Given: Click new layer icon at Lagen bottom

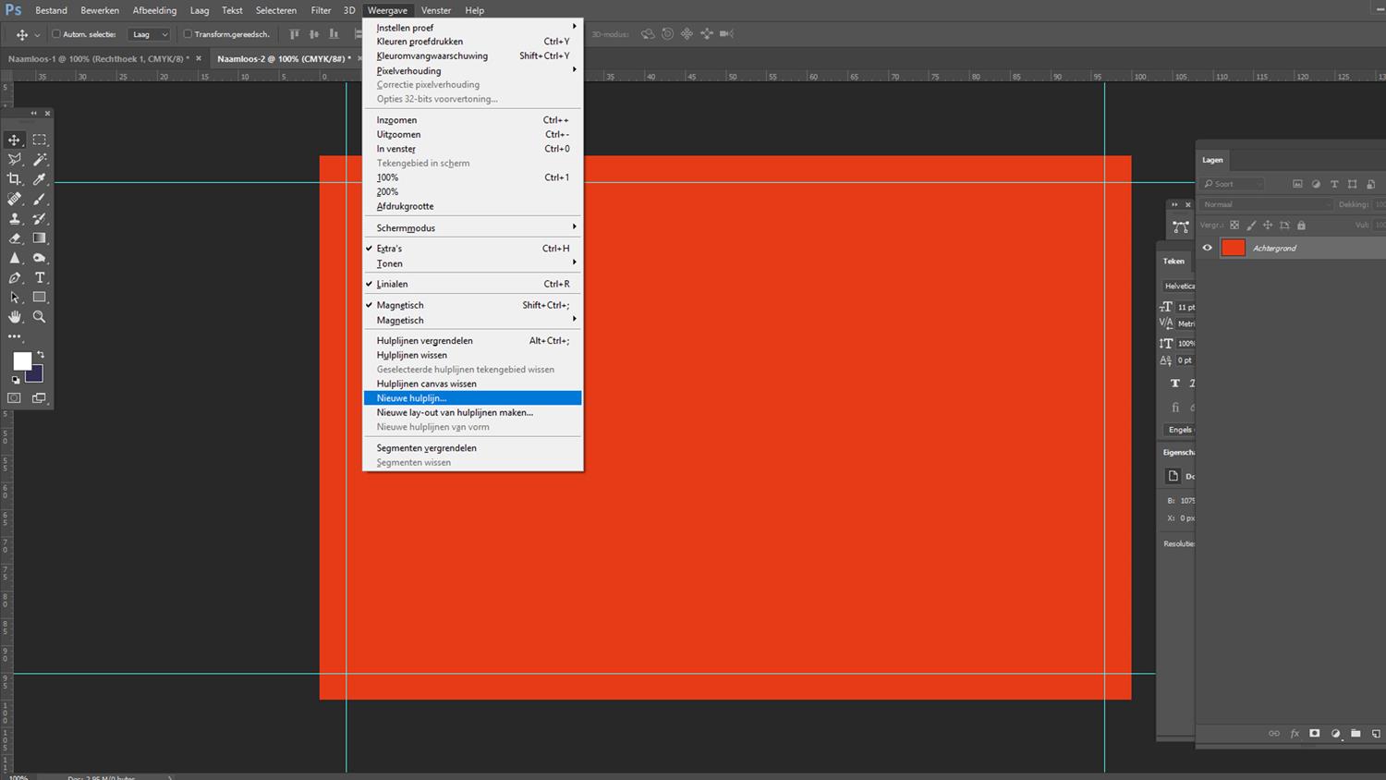Looking at the screenshot, I should coord(1376,734).
